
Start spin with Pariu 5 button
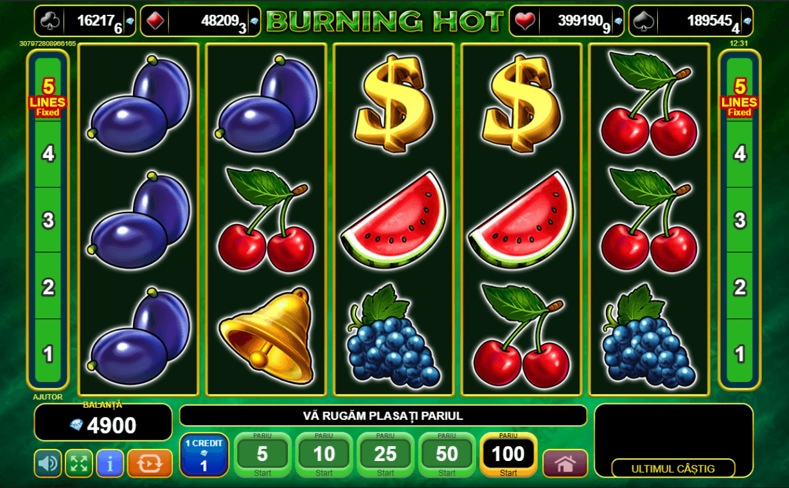pyautogui.click(x=262, y=455)
